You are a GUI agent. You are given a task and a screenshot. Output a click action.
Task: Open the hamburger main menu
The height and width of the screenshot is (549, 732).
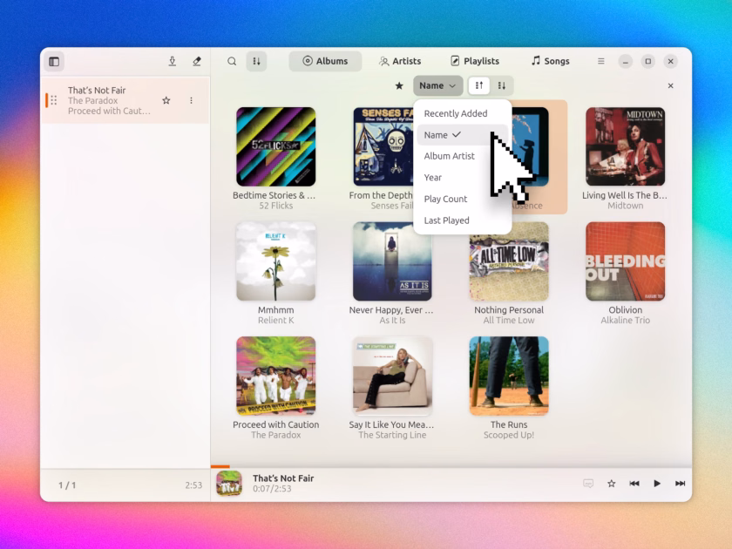(600, 61)
